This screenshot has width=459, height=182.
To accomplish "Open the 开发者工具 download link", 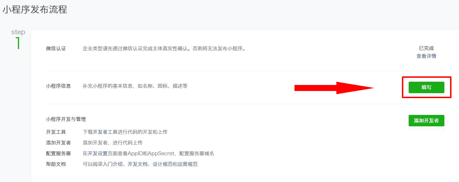I will pos(105,132).
